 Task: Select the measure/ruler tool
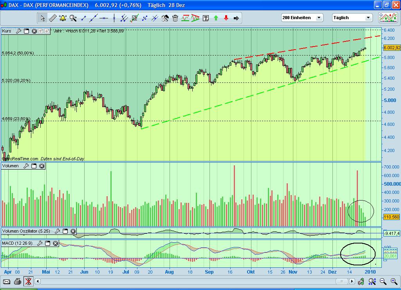(52, 18)
